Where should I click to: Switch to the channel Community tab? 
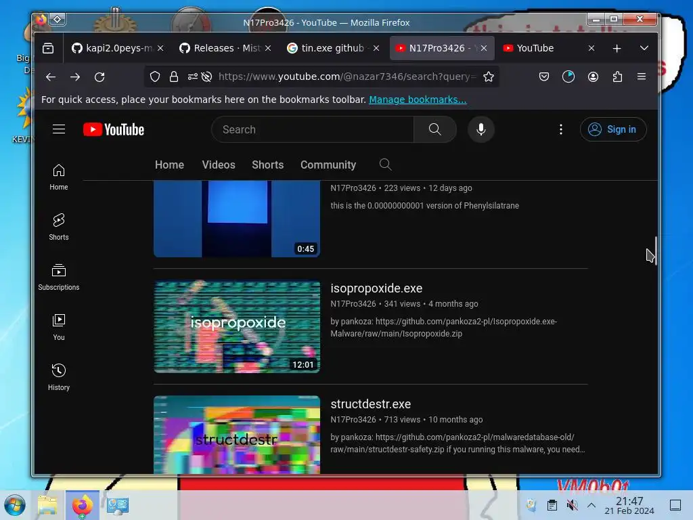(328, 165)
